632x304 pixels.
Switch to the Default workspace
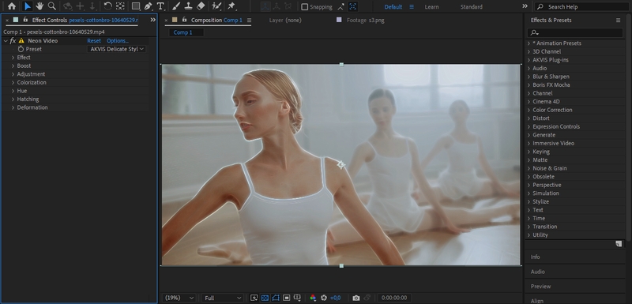point(393,7)
